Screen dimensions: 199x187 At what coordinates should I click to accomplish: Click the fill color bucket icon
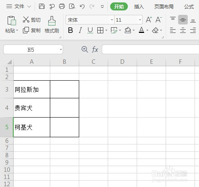[x=128, y=30]
